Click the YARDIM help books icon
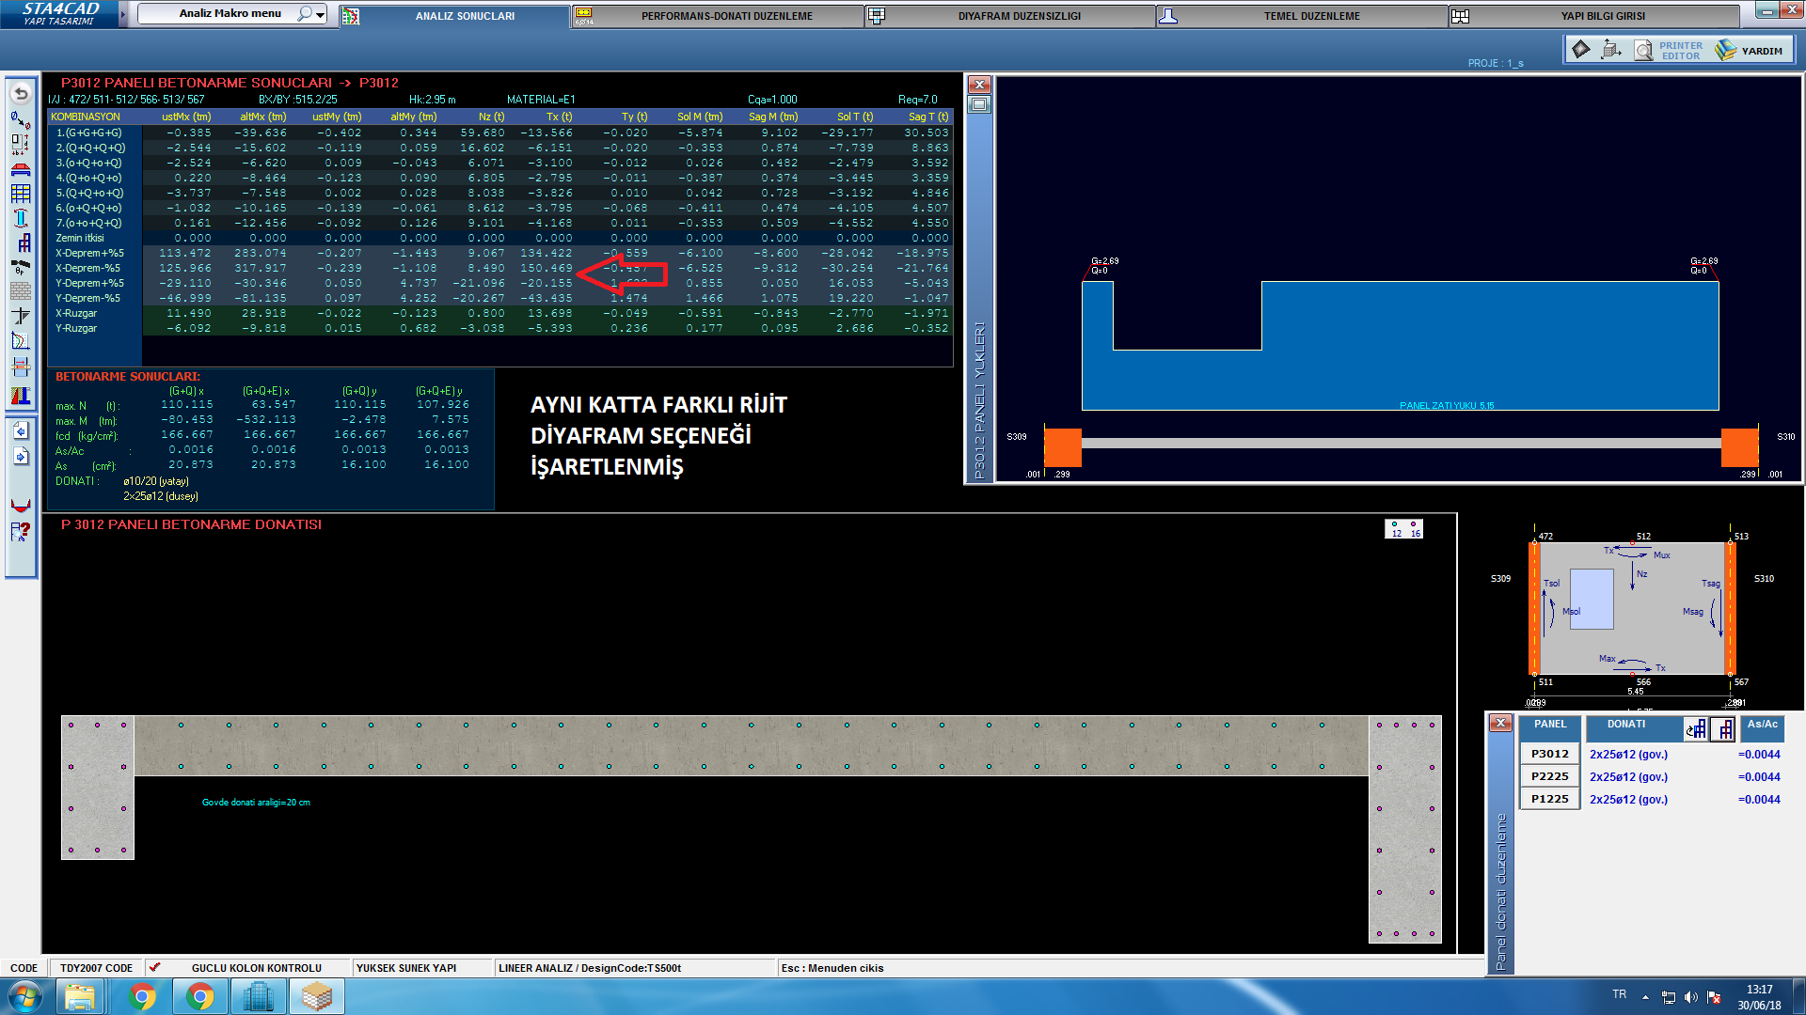 (1725, 50)
